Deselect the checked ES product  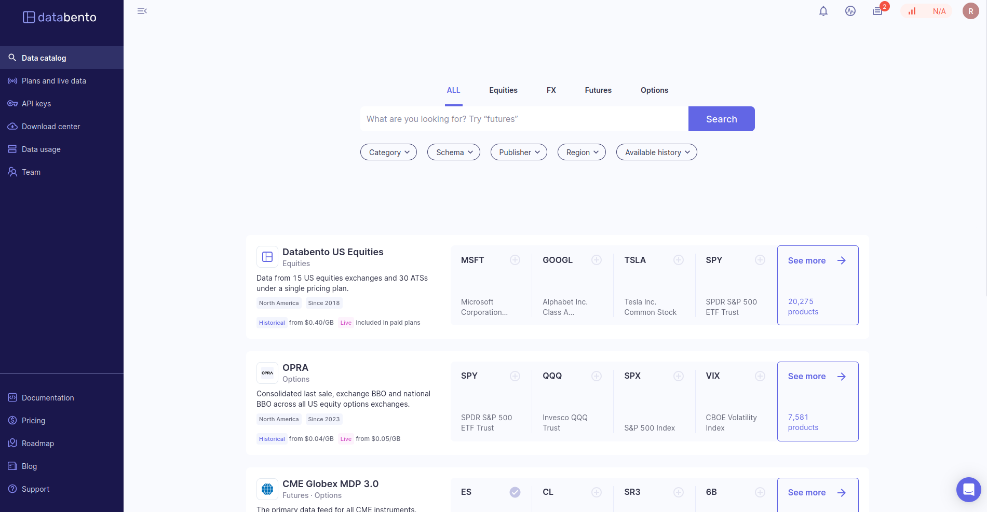click(x=515, y=492)
